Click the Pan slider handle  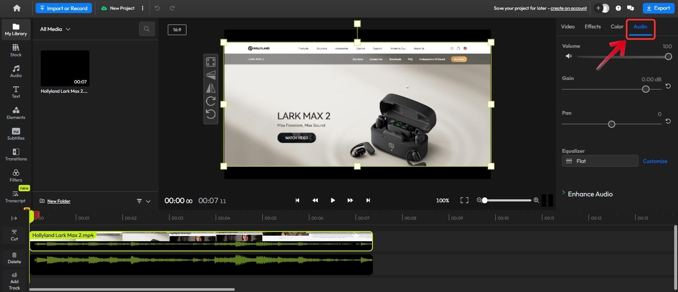[611, 124]
